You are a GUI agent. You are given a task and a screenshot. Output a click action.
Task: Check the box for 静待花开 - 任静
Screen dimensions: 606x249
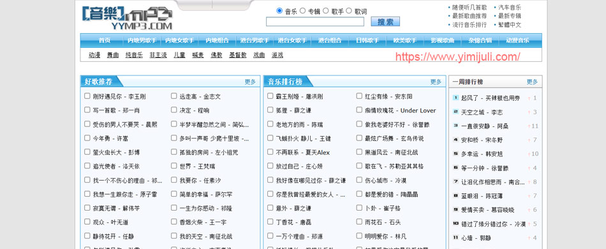pos(87,236)
